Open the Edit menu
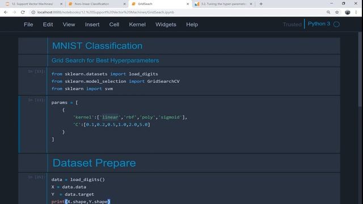Image resolution: width=363 pixels, height=204 pixels. tap(48, 24)
